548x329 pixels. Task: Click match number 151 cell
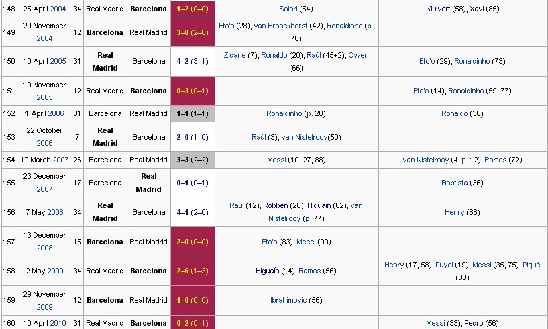pos(9,91)
